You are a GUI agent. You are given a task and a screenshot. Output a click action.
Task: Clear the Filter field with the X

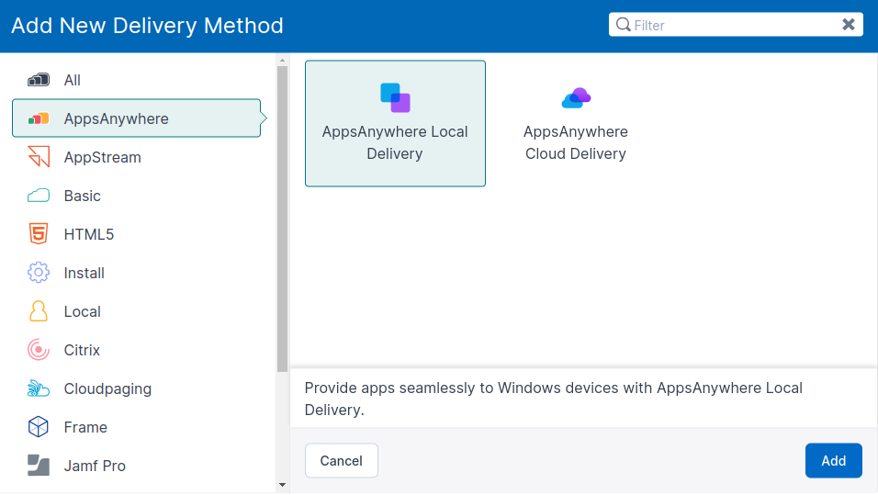(849, 25)
